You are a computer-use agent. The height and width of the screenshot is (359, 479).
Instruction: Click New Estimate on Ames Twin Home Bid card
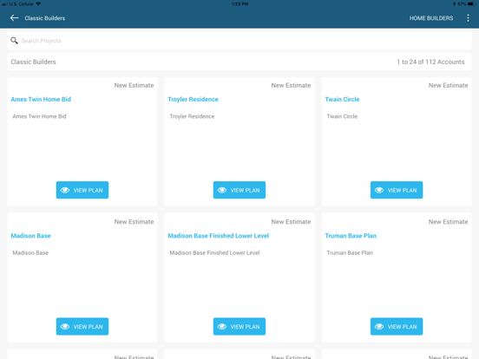pos(134,86)
